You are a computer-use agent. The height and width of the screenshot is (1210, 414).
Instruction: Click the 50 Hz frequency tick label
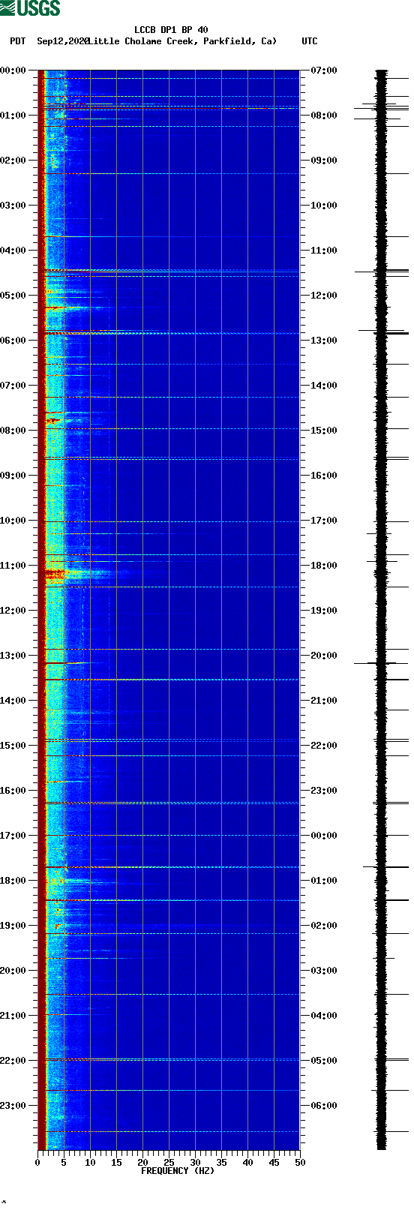click(300, 1163)
